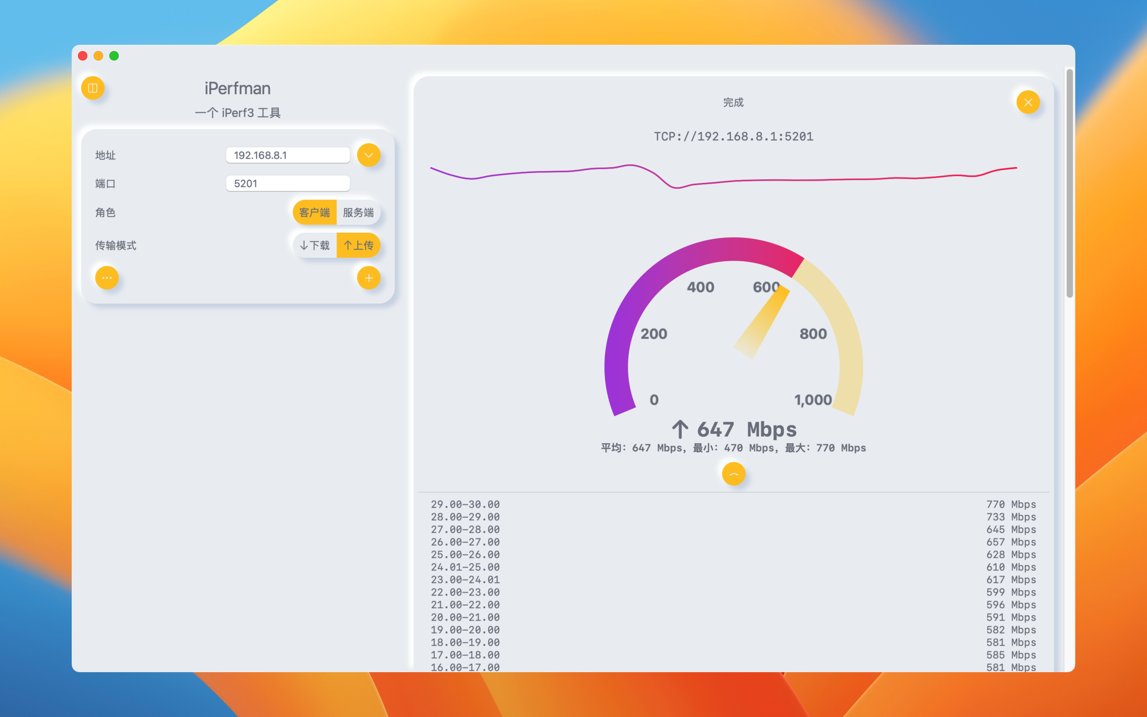
Task: Select the 客户端 role option
Action: 314,212
